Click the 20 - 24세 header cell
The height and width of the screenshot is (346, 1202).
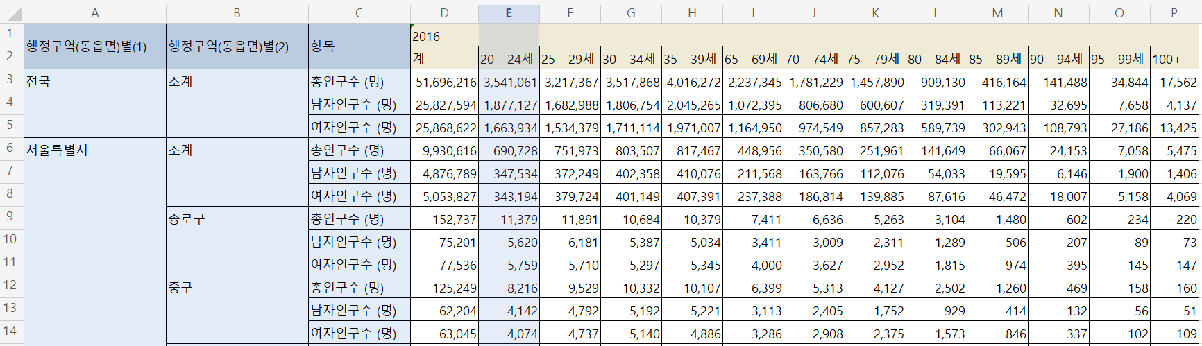click(509, 58)
